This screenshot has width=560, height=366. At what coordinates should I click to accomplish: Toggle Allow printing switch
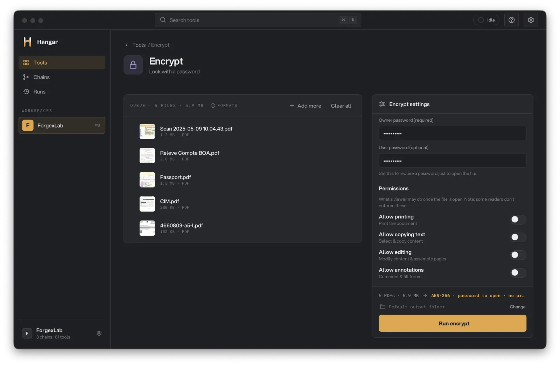pyautogui.click(x=518, y=220)
